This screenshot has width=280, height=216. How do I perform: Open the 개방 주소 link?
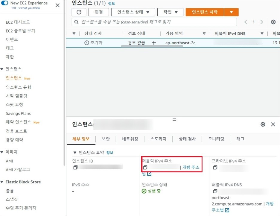[x=191, y=167]
